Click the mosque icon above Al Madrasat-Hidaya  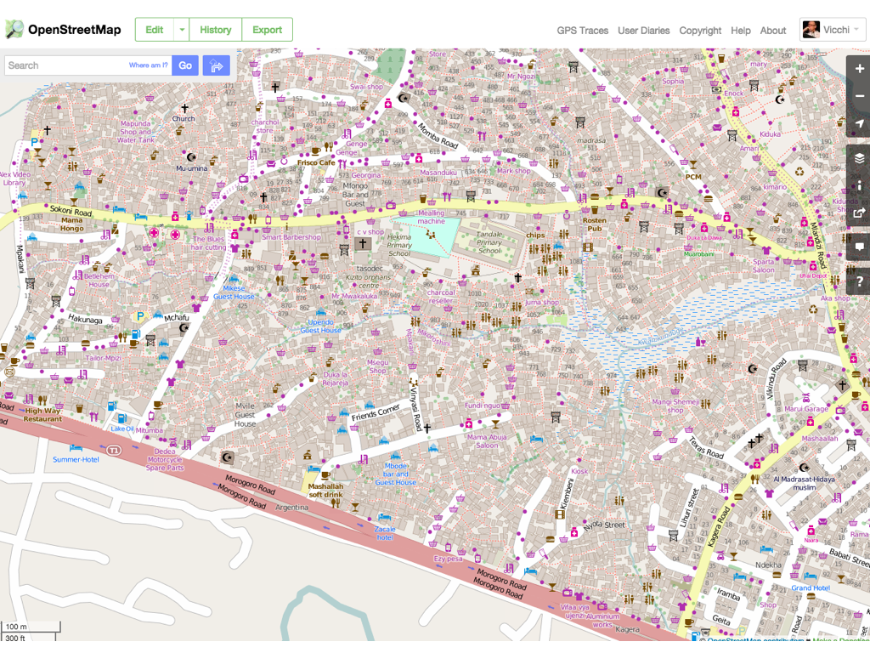pyautogui.click(x=803, y=468)
